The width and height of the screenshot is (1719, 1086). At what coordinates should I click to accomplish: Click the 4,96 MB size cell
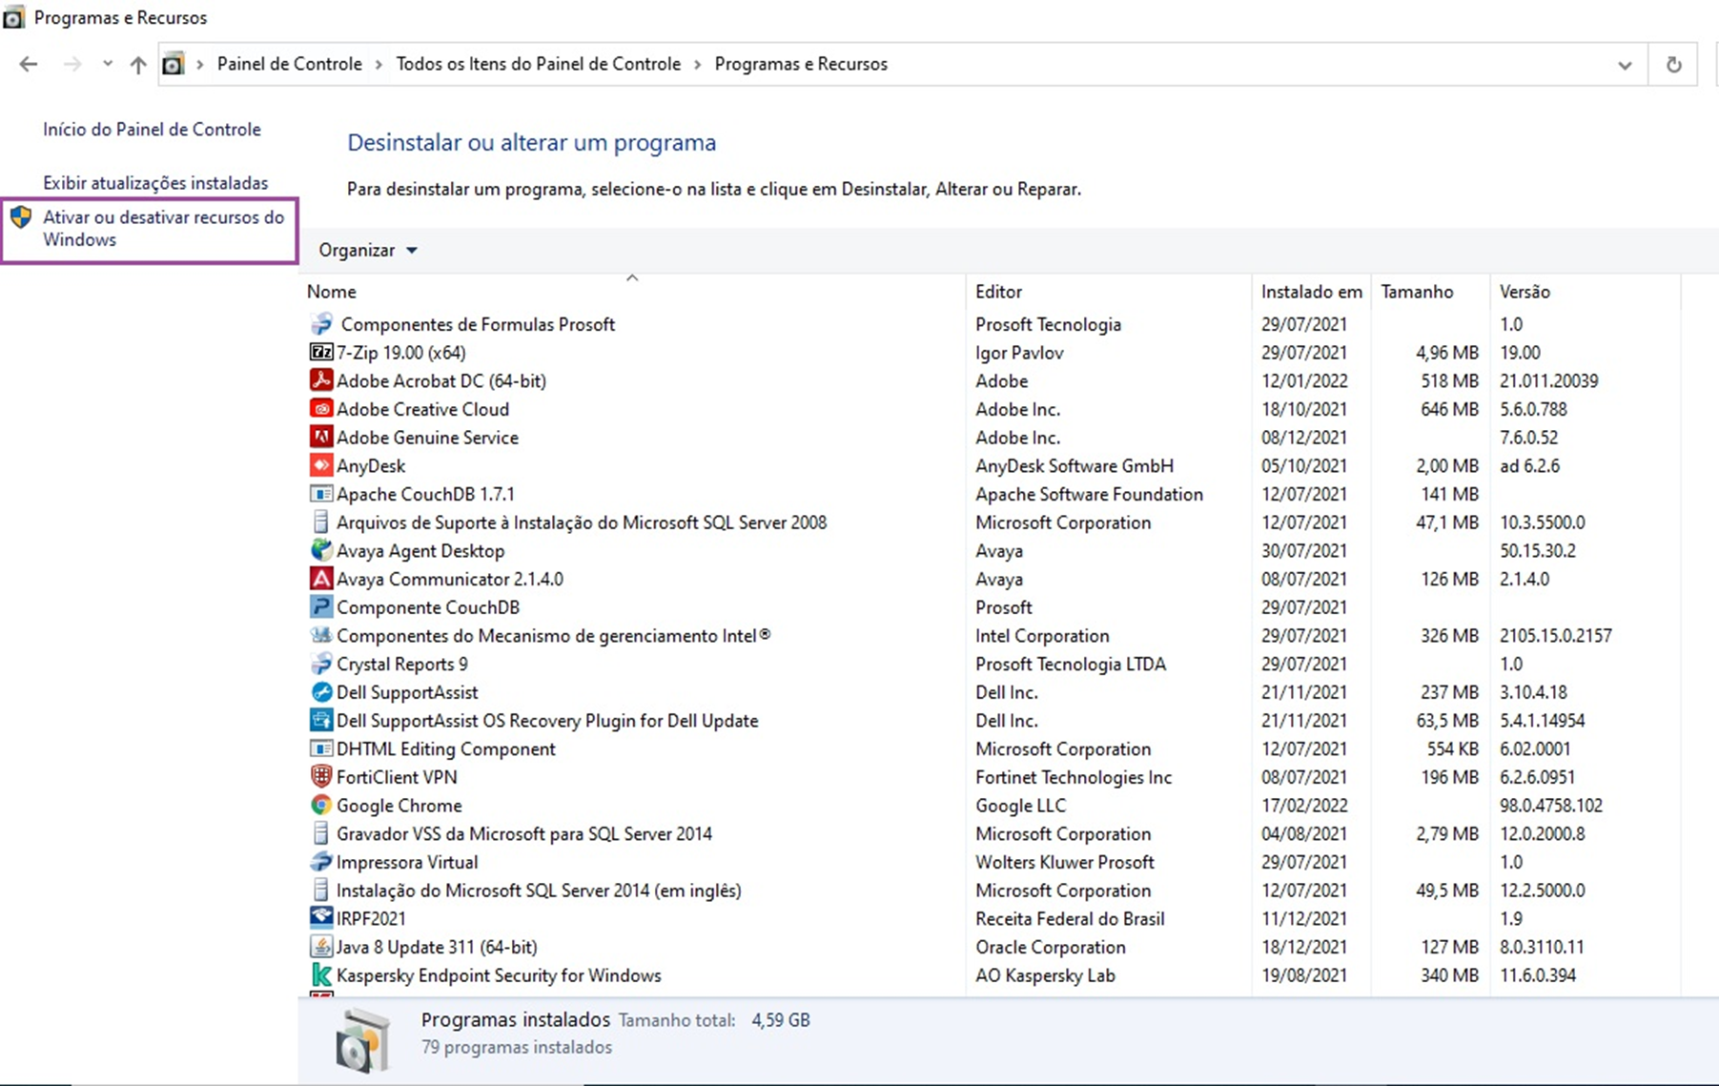pyautogui.click(x=1447, y=353)
